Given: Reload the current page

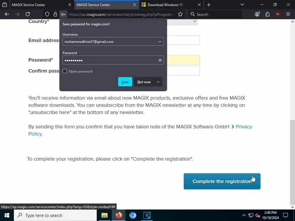Looking at the screenshot, I should pos(28,14).
